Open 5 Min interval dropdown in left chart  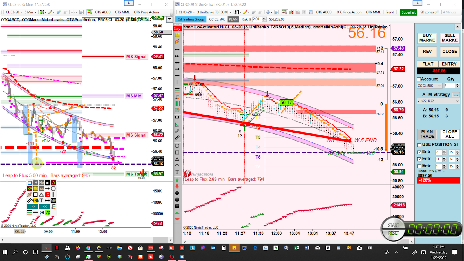[x=30, y=12]
